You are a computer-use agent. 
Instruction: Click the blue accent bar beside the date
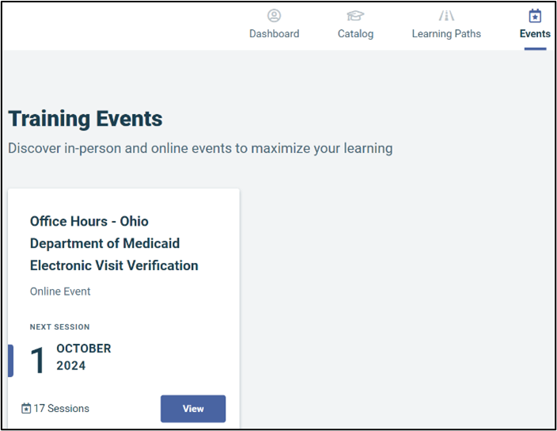pos(10,360)
